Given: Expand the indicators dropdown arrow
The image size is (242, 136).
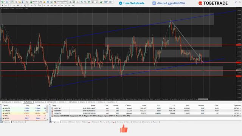Looking at the screenshot, I should (103, 2).
